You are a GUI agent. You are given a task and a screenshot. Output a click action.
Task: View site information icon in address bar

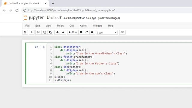pyautogui.click(x=25, y=10)
